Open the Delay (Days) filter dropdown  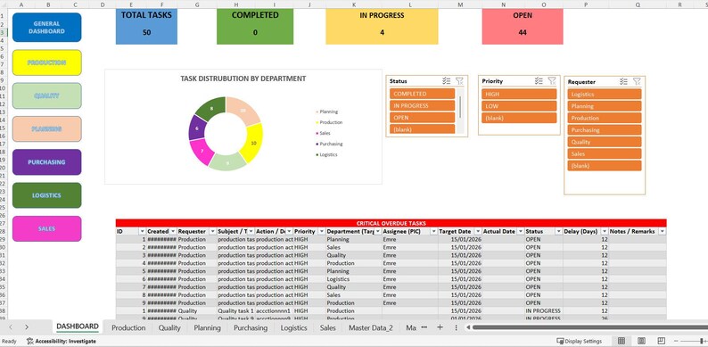[x=605, y=231]
